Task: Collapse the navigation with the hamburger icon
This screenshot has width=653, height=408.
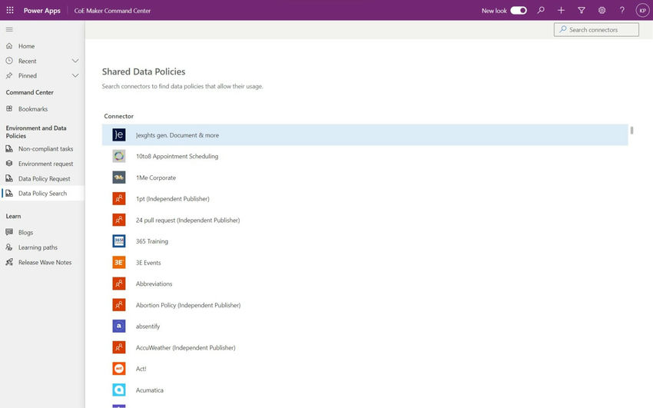Action: 9,29
